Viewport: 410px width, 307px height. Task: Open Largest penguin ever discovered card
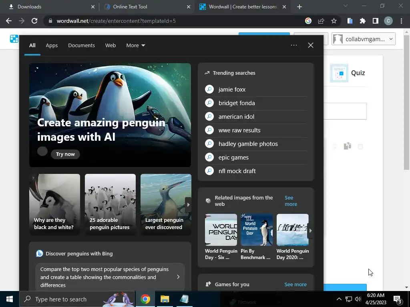(166, 204)
